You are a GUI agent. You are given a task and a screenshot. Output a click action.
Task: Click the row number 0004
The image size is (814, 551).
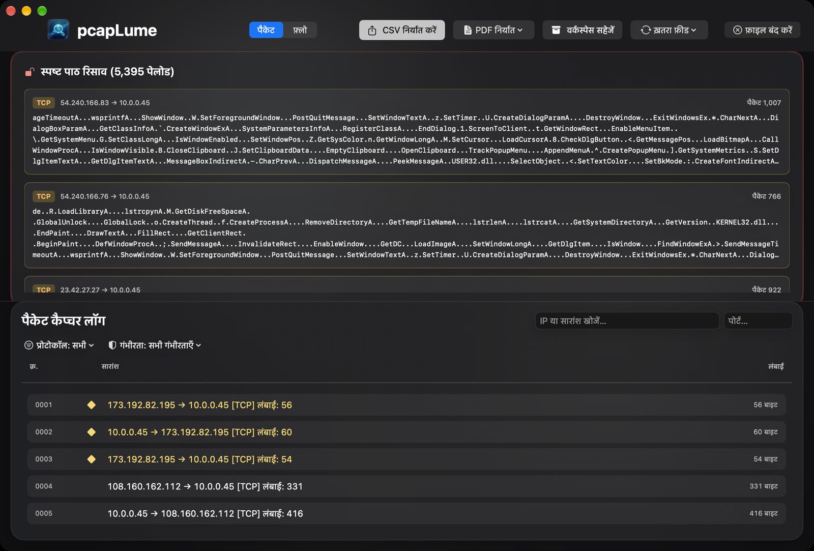(44, 486)
